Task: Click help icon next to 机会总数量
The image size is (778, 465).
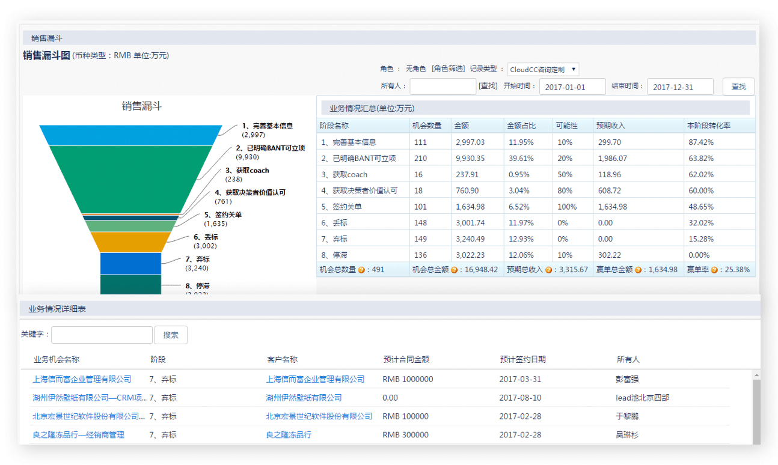Action: point(361,270)
